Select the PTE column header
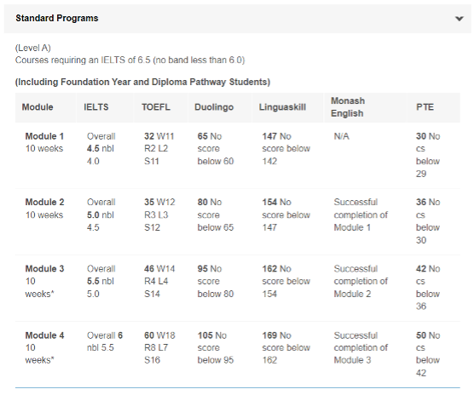474x395 pixels. coord(425,107)
